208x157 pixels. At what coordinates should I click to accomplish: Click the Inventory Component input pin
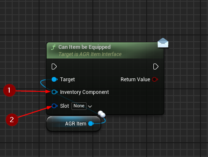pyautogui.click(x=55, y=92)
